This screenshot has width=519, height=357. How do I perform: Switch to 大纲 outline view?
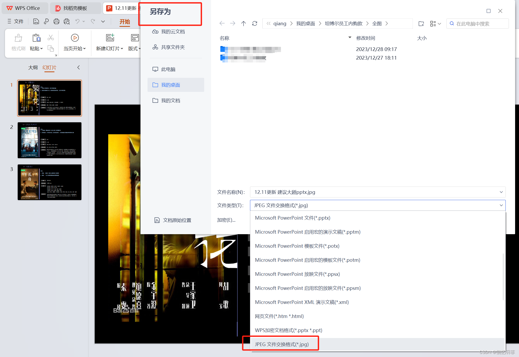(x=33, y=67)
